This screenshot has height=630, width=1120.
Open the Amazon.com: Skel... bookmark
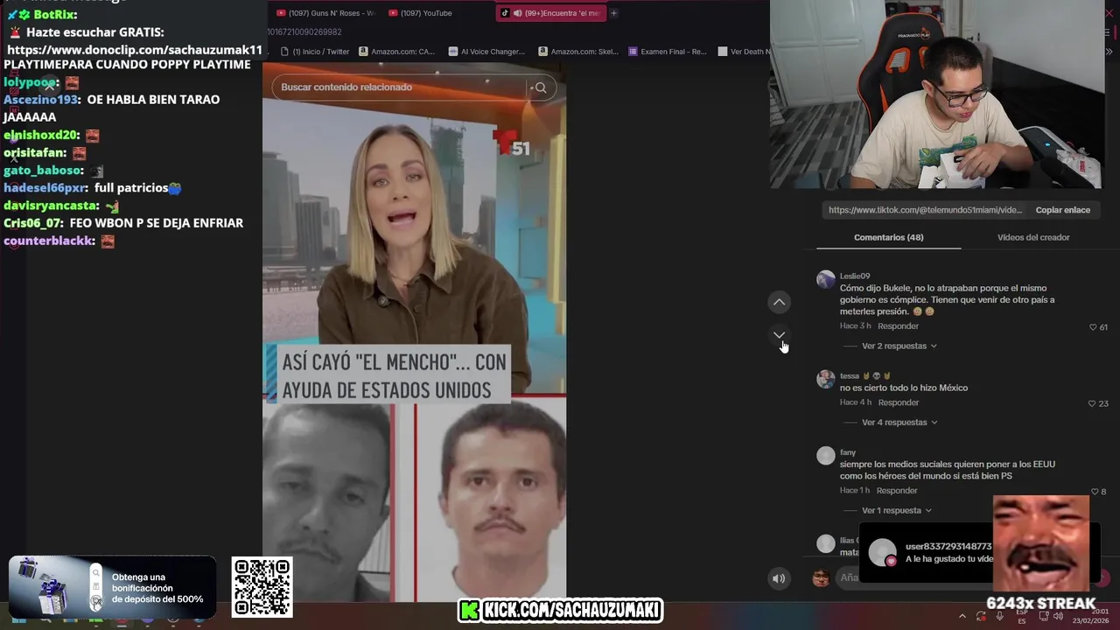coord(578,52)
